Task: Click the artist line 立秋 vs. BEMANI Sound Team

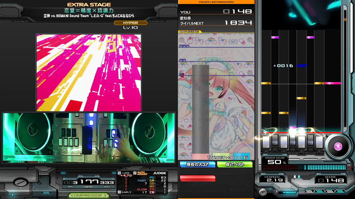Action: pyautogui.click(x=89, y=16)
